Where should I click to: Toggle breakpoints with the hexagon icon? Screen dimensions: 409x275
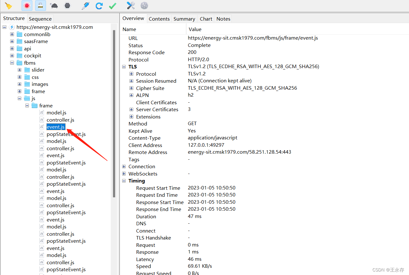point(67,5)
